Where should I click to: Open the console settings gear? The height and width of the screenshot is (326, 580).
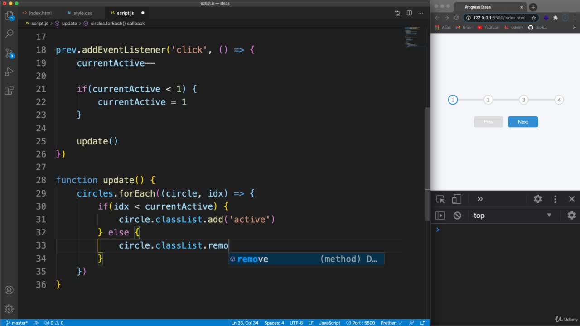coord(572,216)
